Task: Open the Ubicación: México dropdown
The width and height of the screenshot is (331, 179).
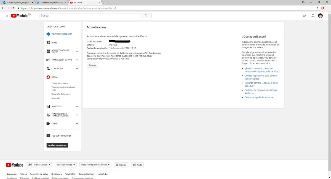Action: tap(66, 165)
